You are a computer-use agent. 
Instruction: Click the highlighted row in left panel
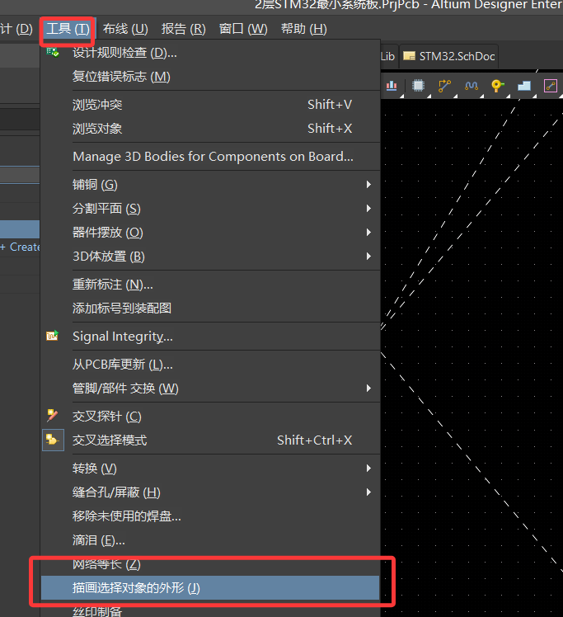click(20, 229)
